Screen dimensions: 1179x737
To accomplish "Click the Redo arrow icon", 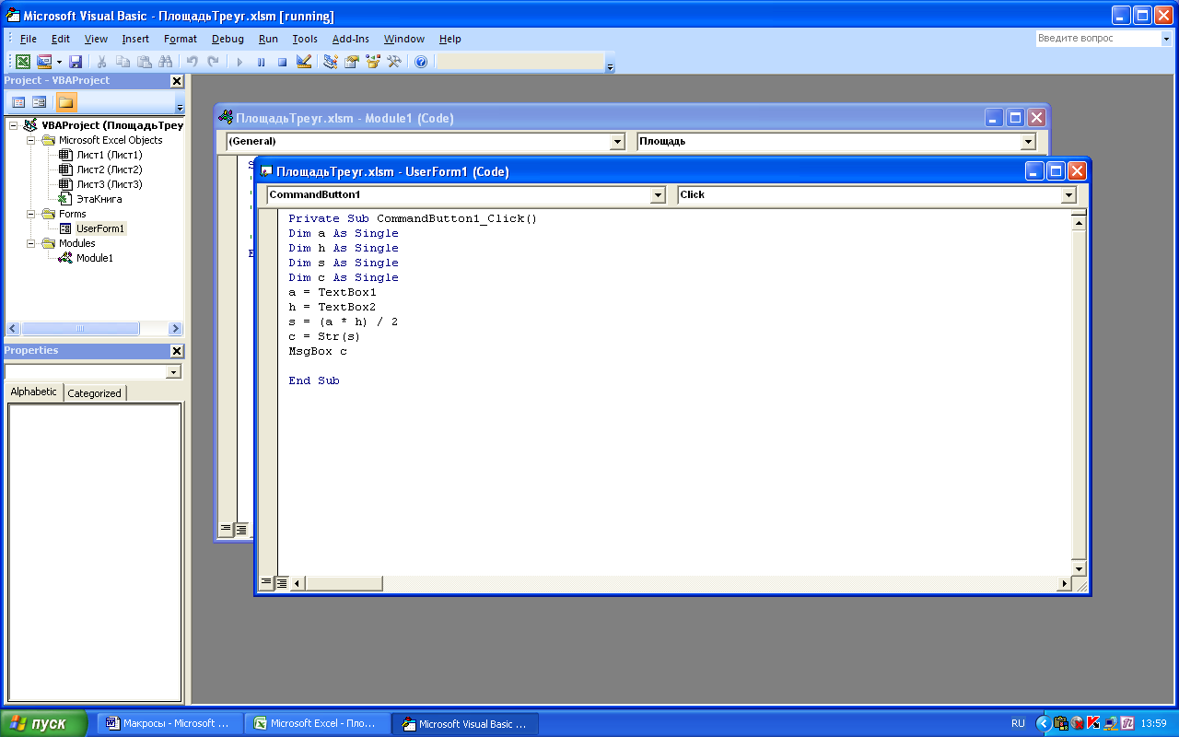I will click(x=214, y=62).
